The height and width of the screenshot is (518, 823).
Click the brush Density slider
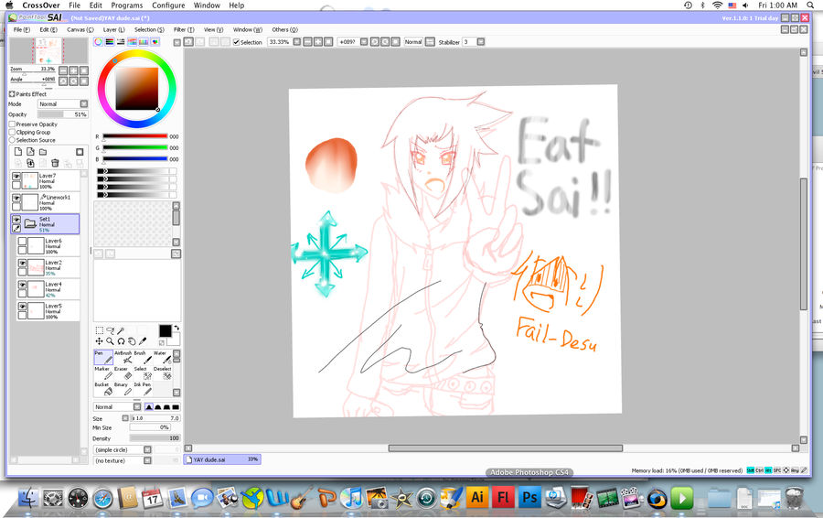click(155, 438)
